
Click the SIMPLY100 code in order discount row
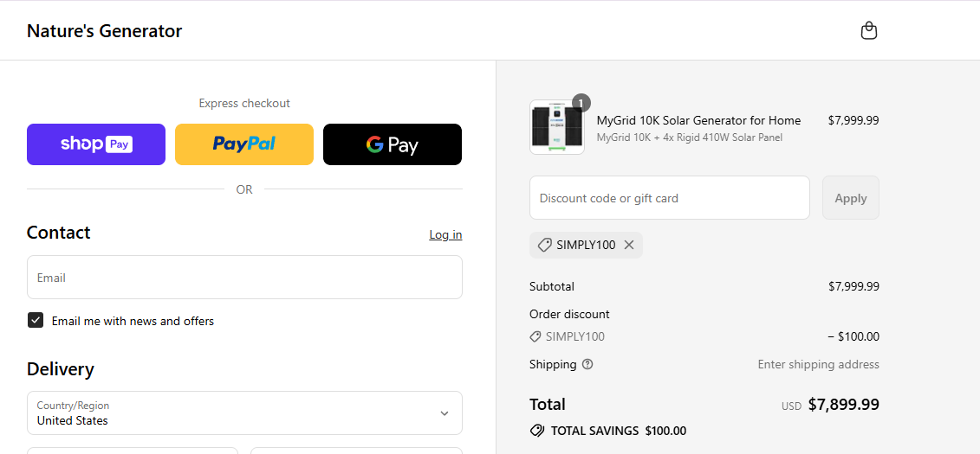click(x=575, y=336)
